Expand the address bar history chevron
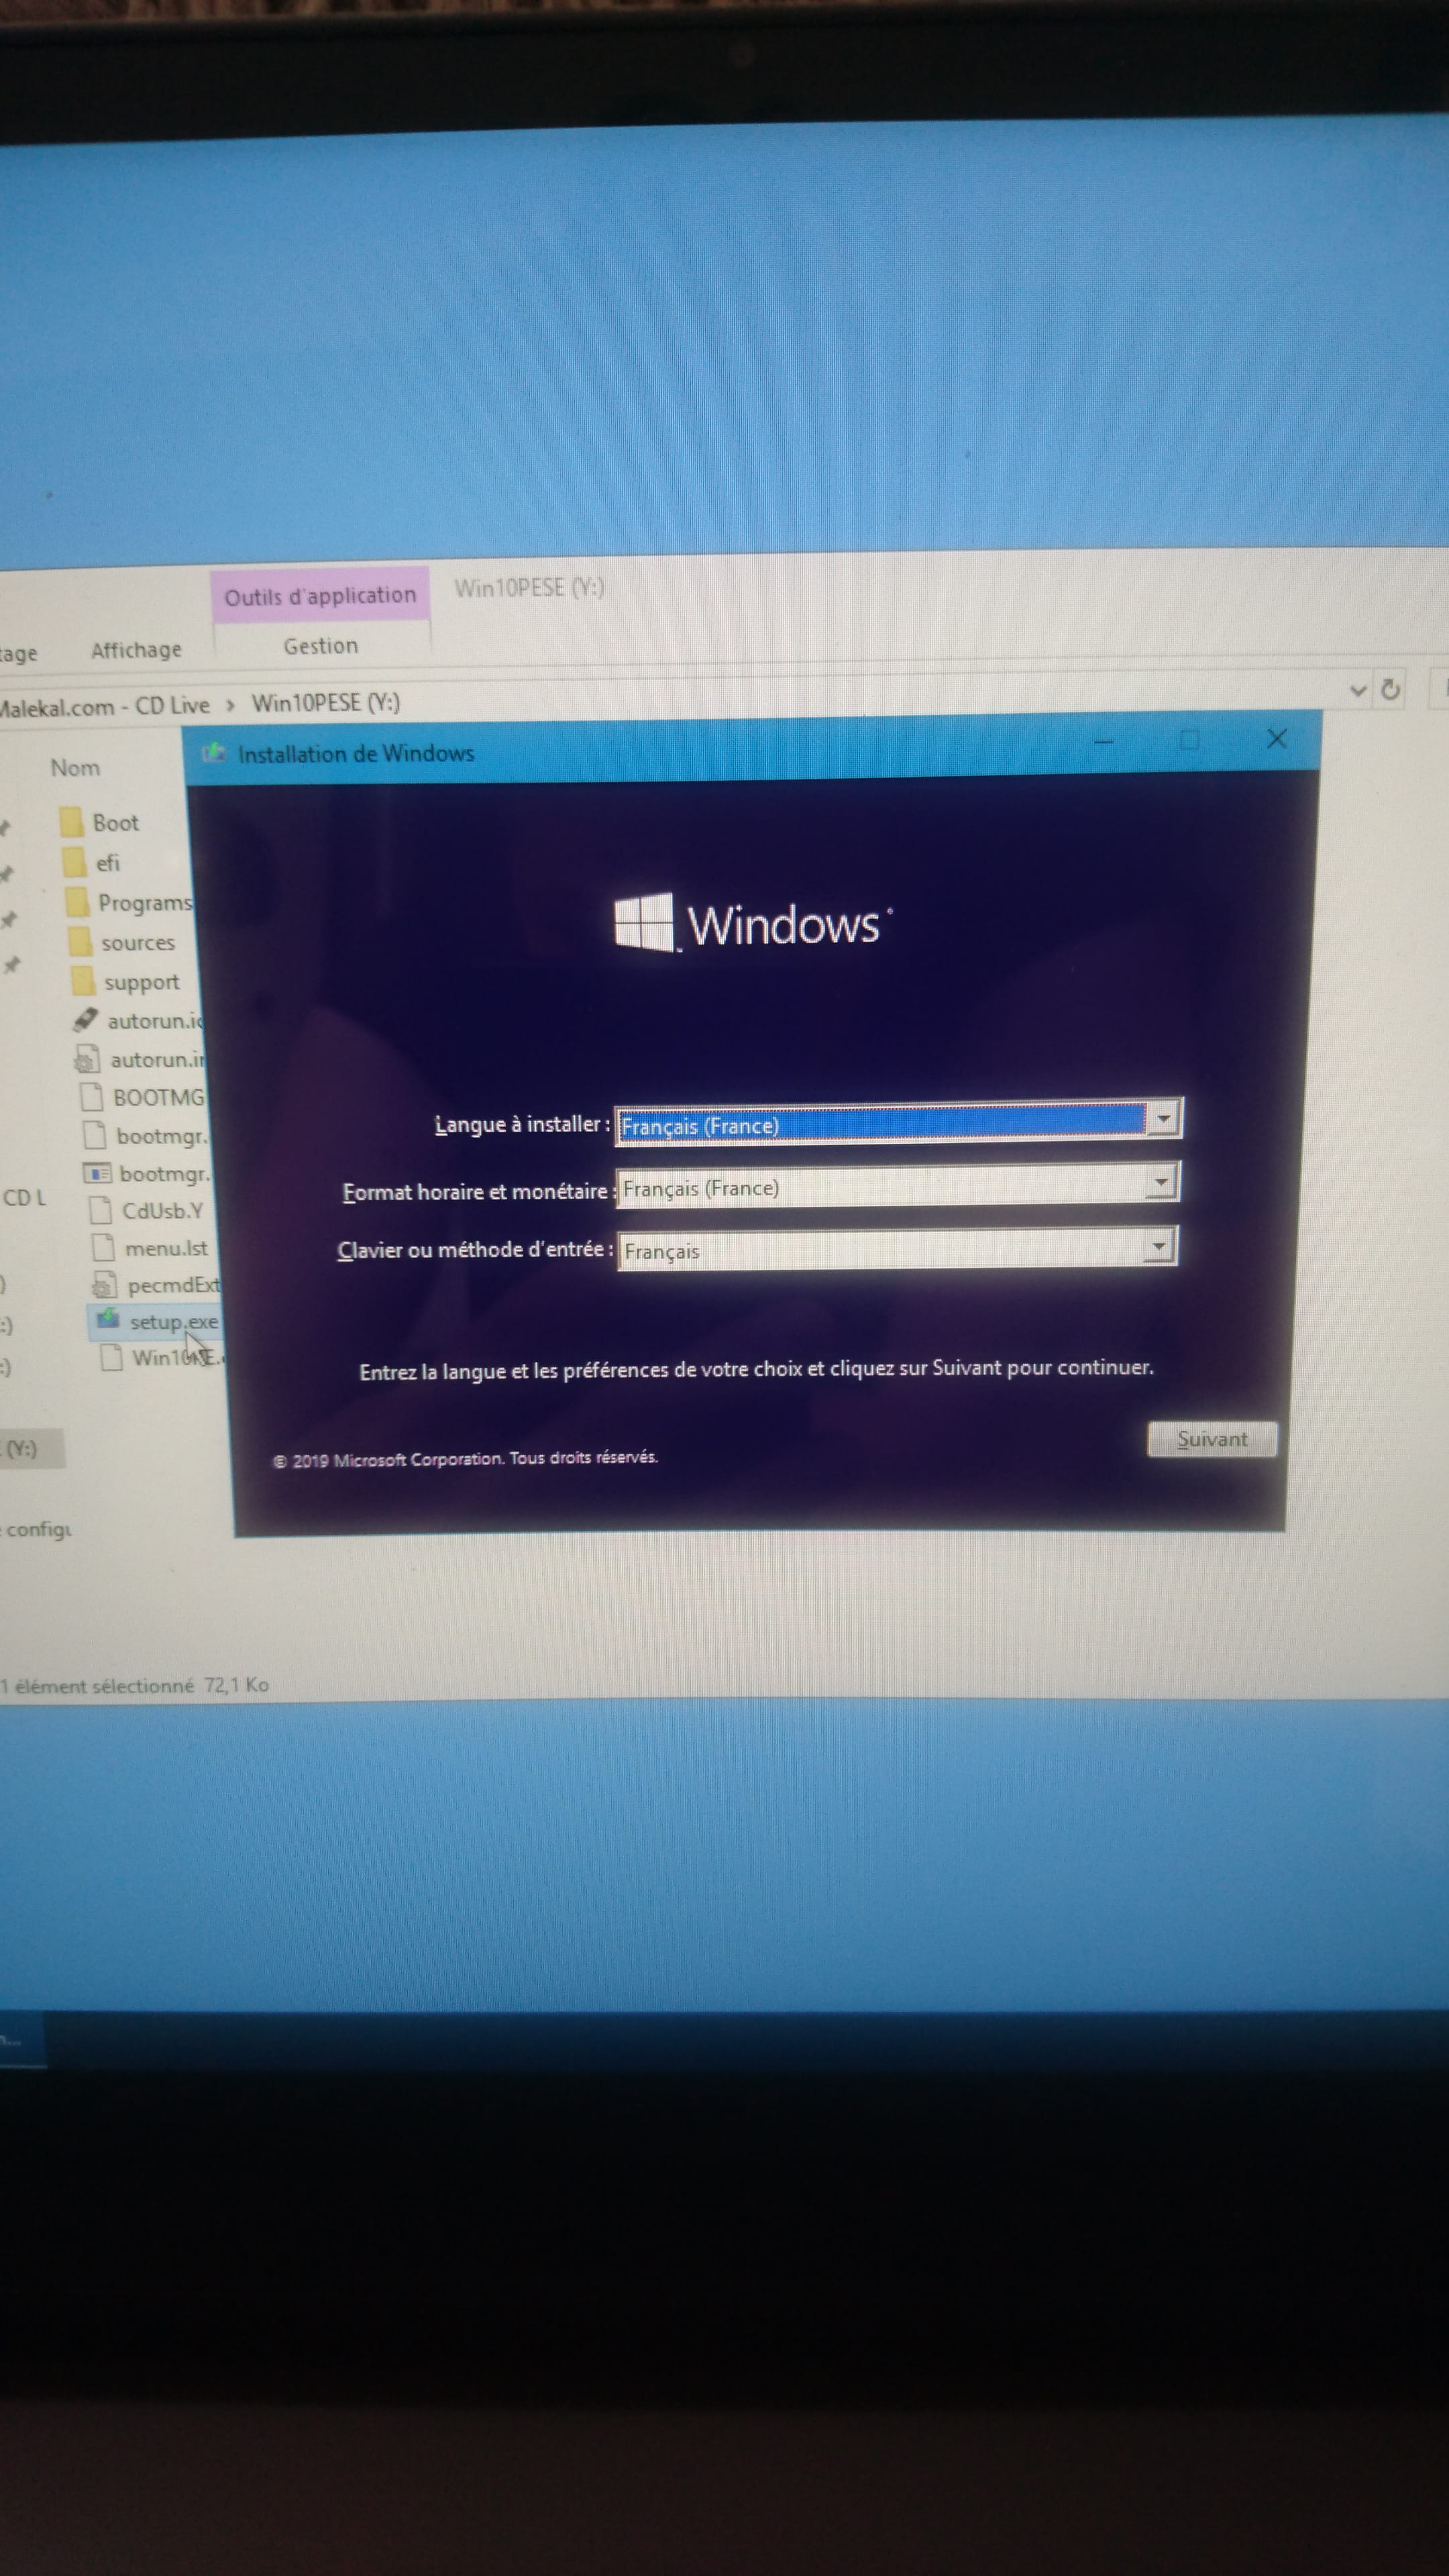The image size is (1449, 2576). coord(1358,690)
